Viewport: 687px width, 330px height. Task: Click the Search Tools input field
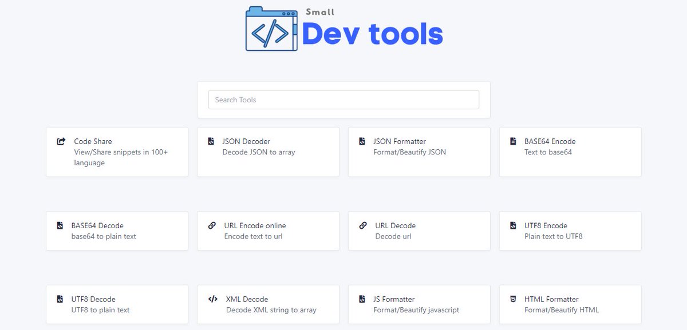click(343, 100)
